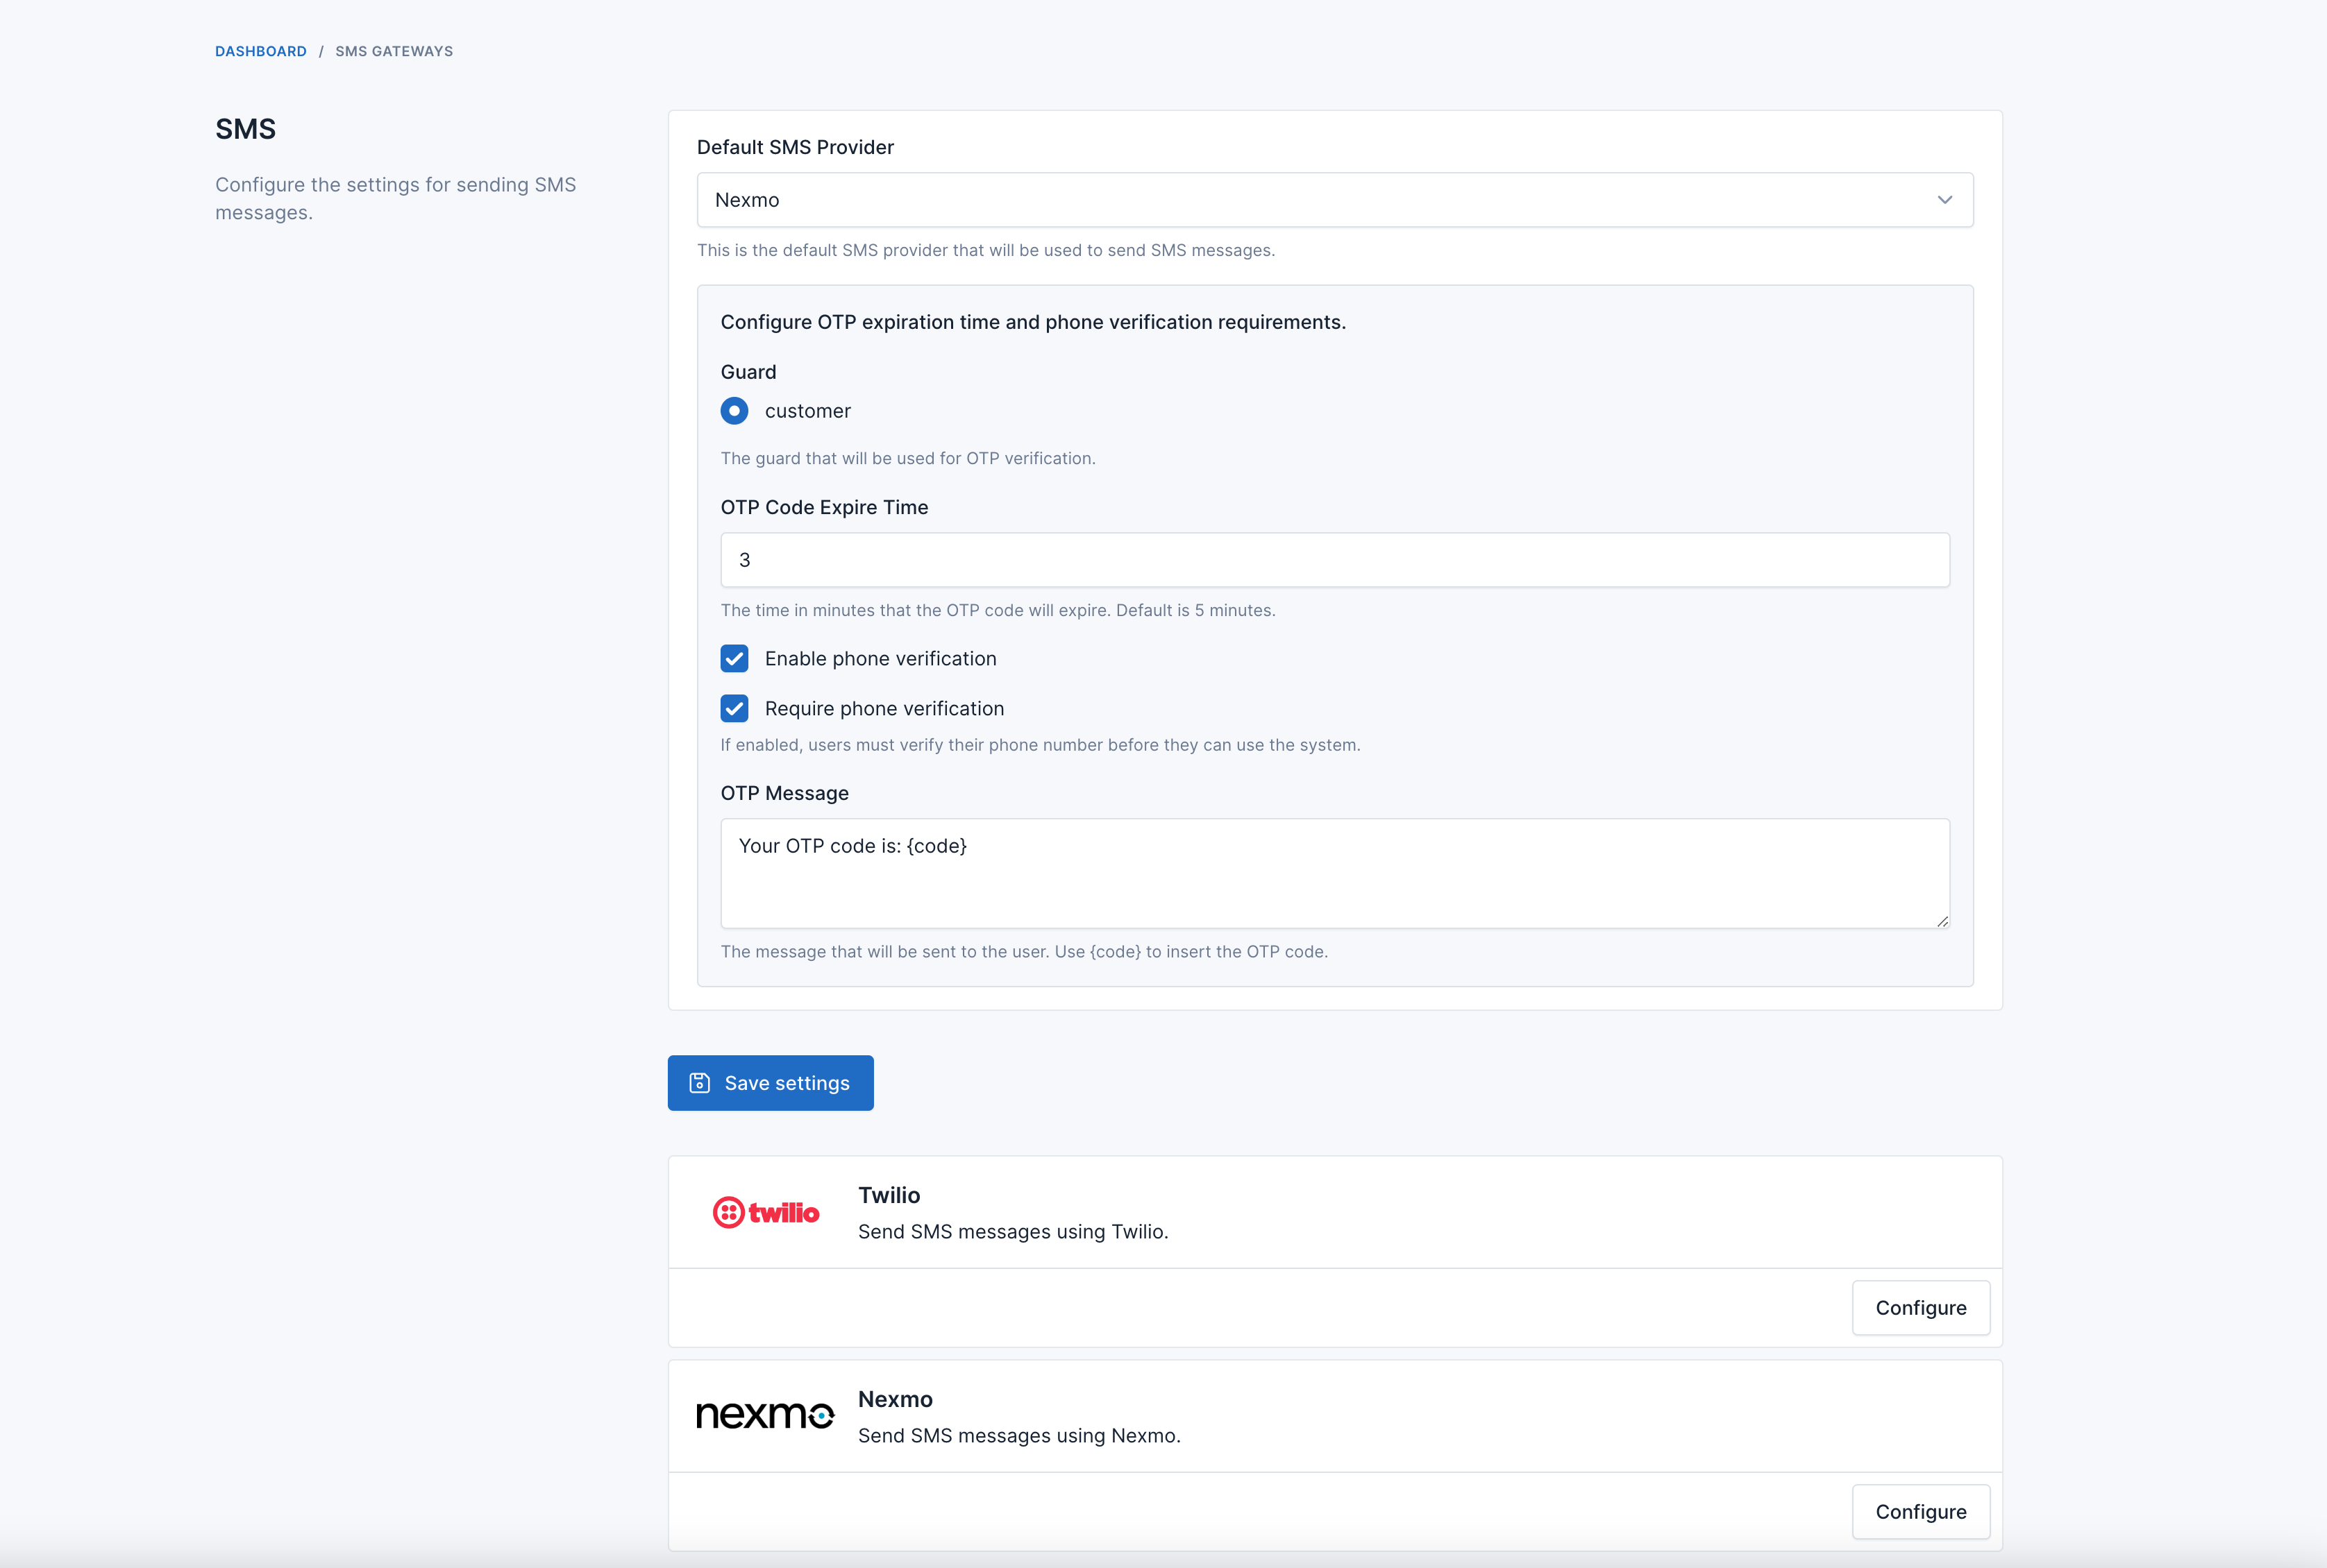Viewport: 2327px width, 1568px height.
Task: Click the Configure button for Twilio
Action: pyautogui.click(x=1921, y=1308)
